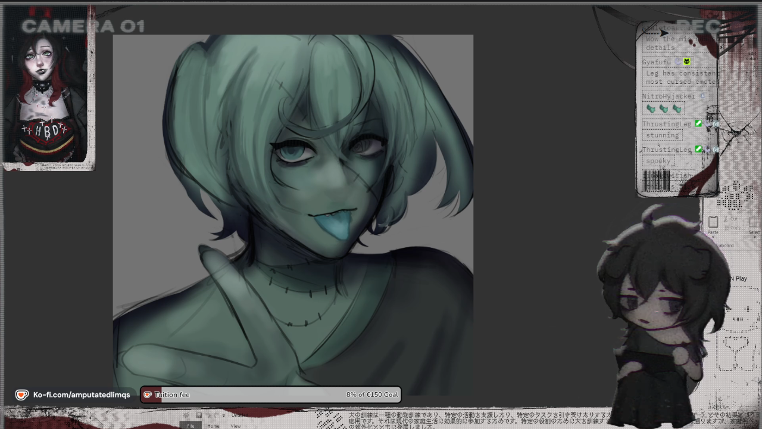The image size is (762, 429).
Task: Click the Gyafufu username in chat
Action: (x=657, y=62)
